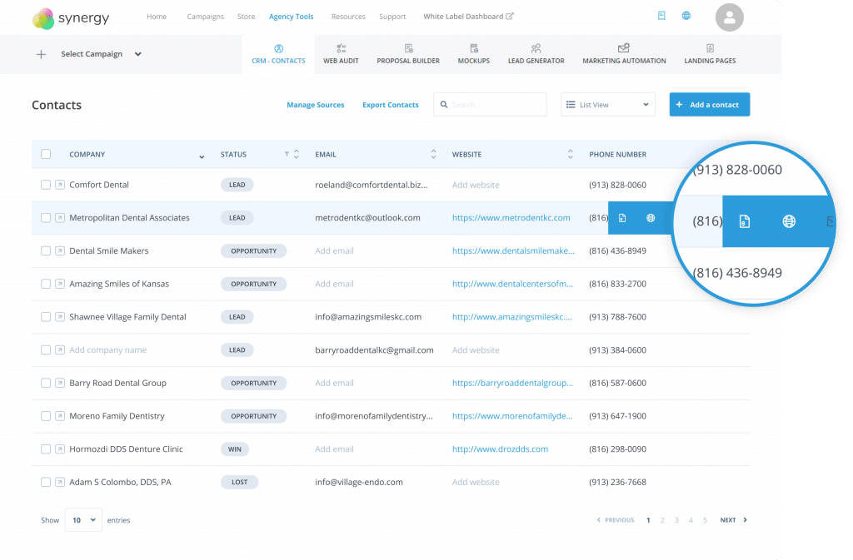Click proposal document icon in magnified bar
Viewport: 853px width, 560px height.
coord(745,221)
